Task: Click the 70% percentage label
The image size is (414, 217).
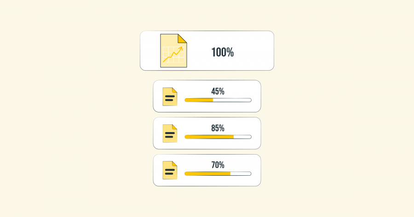Action: pos(218,165)
